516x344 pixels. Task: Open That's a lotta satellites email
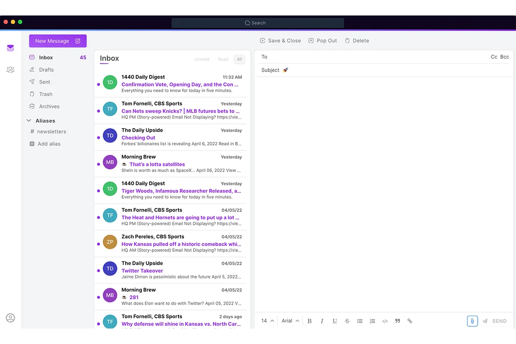click(x=170, y=164)
